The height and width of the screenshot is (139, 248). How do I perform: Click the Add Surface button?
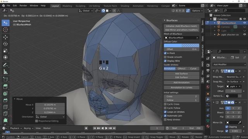(181, 74)
